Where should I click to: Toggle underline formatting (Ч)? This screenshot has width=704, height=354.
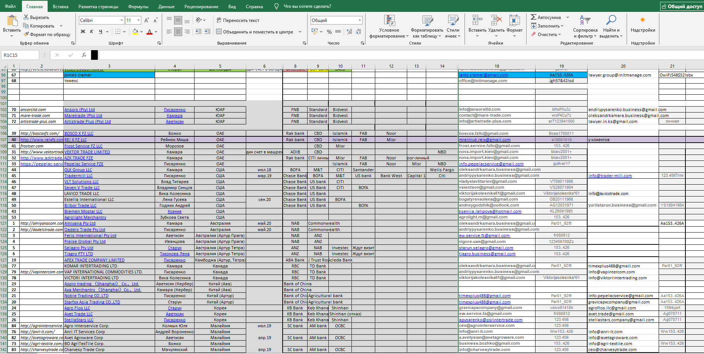pos(100,32)
